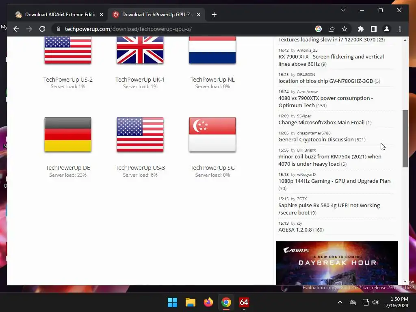Click the username DR4G00N
Image resolution: width=416 pixels, height=312 pixels.
click(x=306, y=75)
